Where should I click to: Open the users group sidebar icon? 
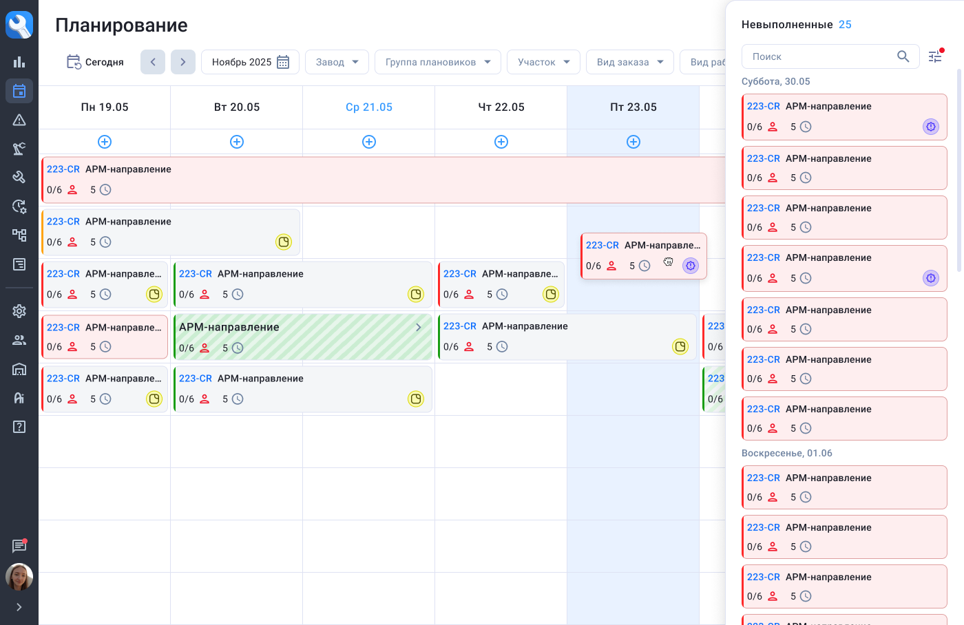(19, 340)
